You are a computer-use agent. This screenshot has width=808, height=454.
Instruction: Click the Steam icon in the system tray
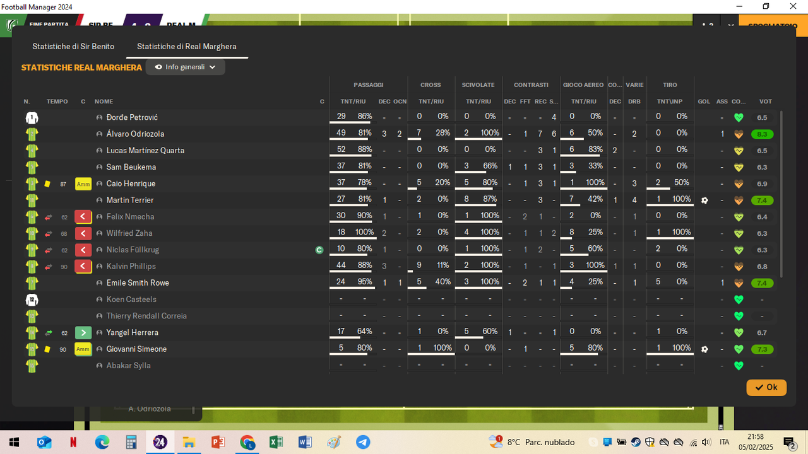click(636, 442)
